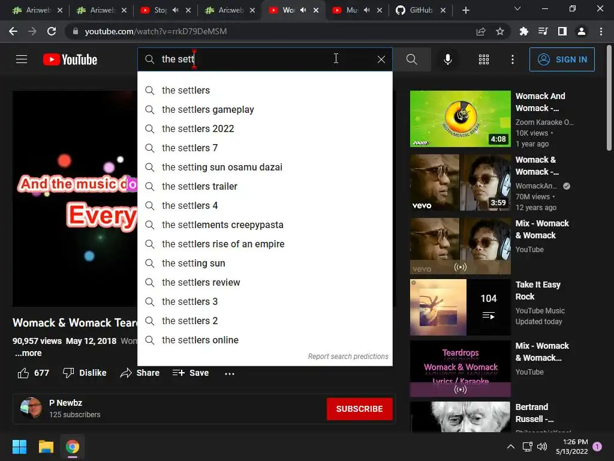Subscribe to P Newbz channel
The image size is (614, 461).
click(360, 409)
